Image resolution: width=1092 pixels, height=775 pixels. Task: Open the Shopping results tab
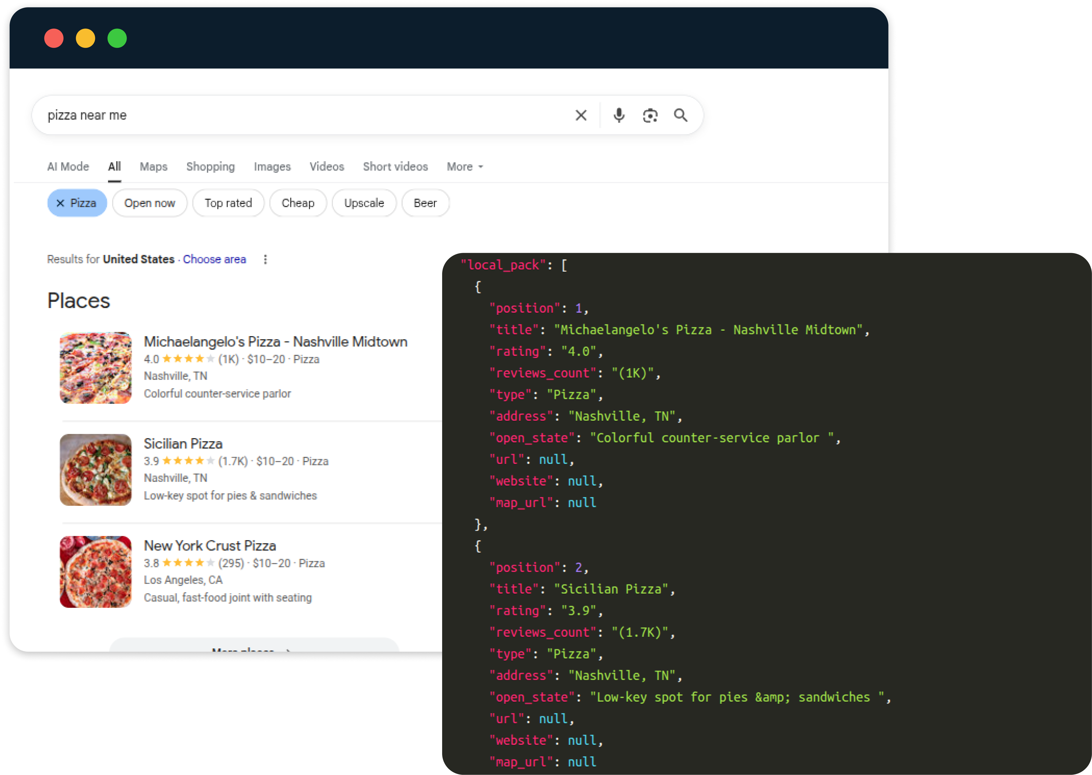coord(210,167)
